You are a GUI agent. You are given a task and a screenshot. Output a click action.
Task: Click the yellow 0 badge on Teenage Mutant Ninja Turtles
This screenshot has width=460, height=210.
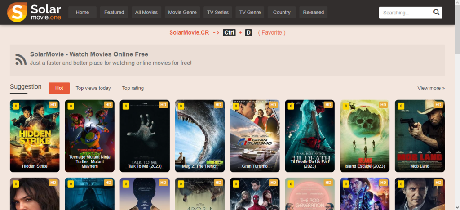[x=71, y=106]
